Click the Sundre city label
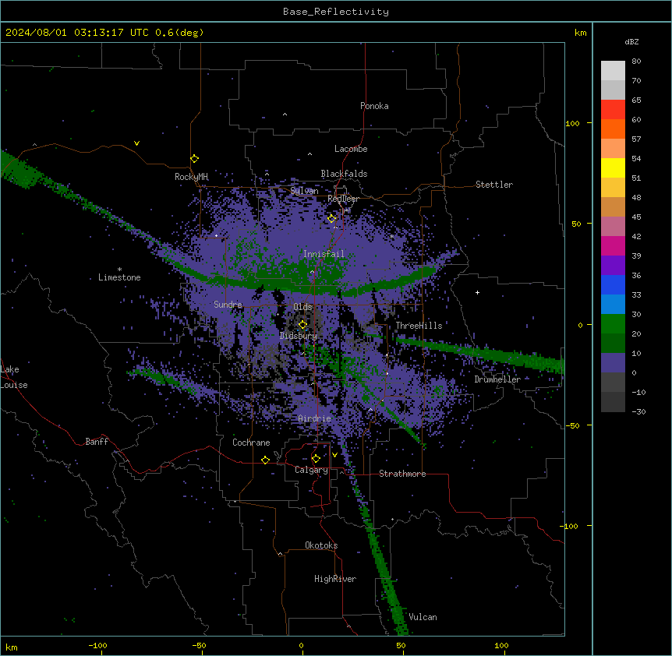 228,305
